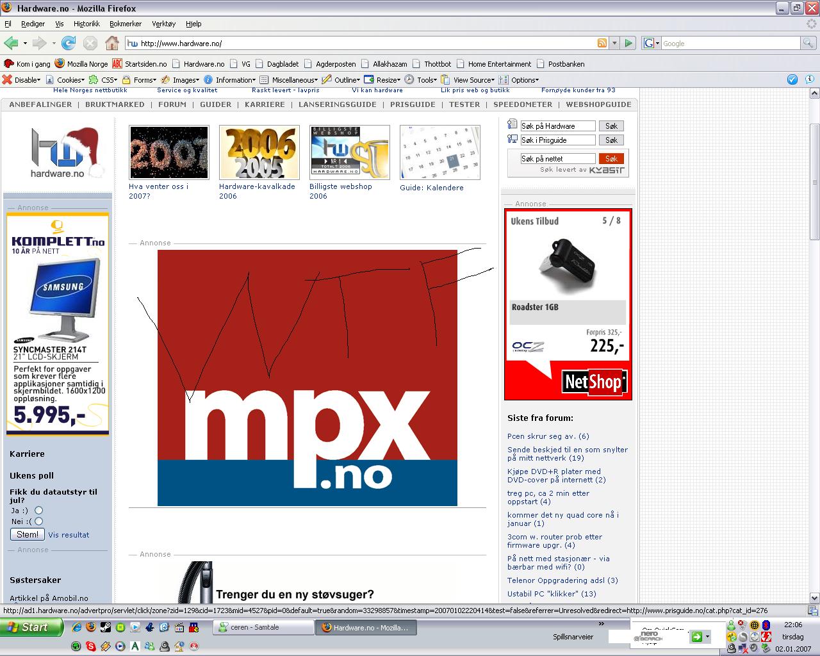The image size is (820, 656).
Task: Expand the Images menu in Web Developer toolbar
Action: pos(181,79)
